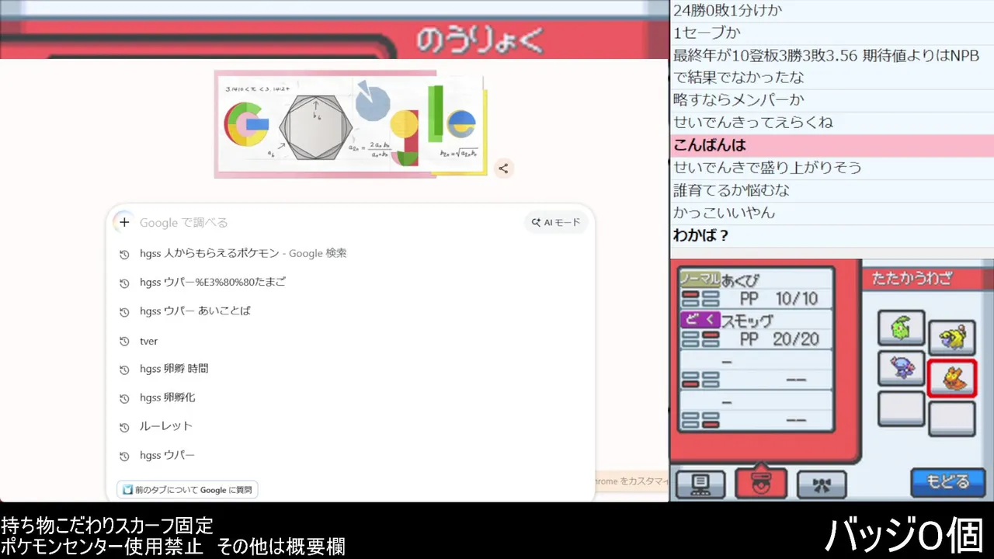
Task: Tap the もどる back button
Action: coord(947,482)
